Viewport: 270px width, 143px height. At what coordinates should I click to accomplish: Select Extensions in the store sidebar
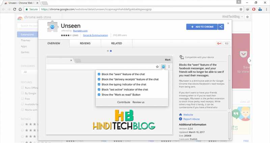[28, 35]
